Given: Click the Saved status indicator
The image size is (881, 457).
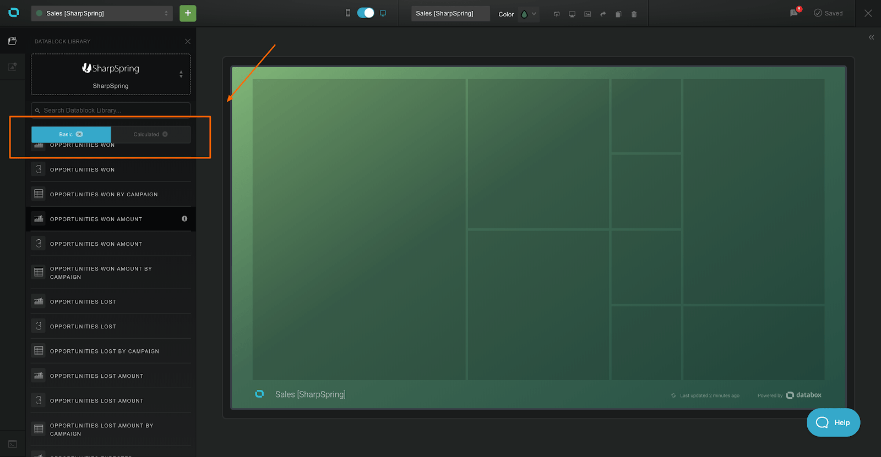Looking at the screenshot, I should [x=828, y=13].
